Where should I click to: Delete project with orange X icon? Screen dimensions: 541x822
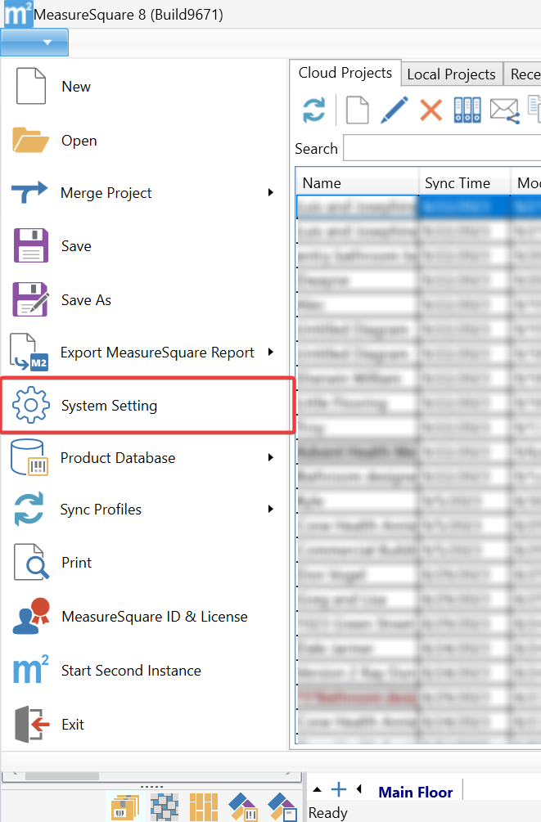(x=431, y=110)
